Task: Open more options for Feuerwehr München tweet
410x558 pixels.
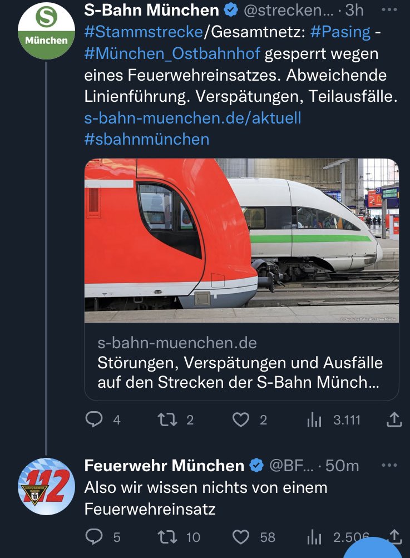Action: point(391,465)
